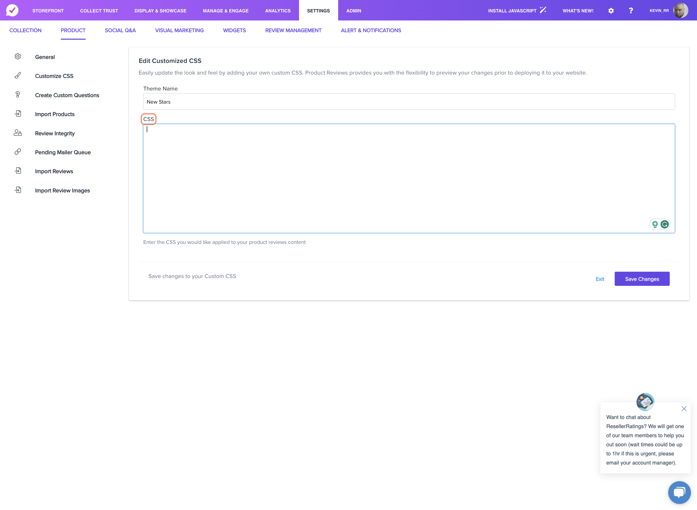Viewport: 697px width, 510px height.
Task: Open the chat bubble launcher
Action: (x=679, y=492)
